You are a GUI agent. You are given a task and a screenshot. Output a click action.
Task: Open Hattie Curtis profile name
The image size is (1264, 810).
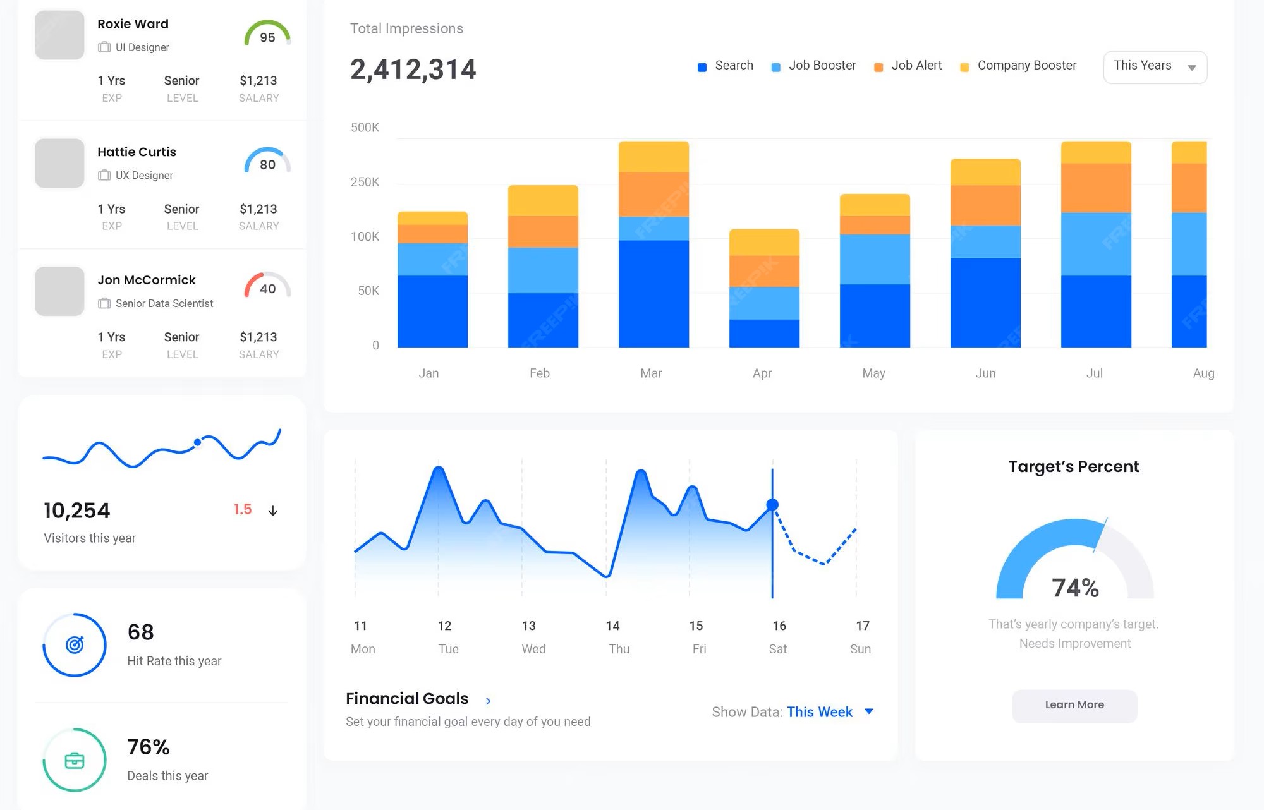[137, 152]
